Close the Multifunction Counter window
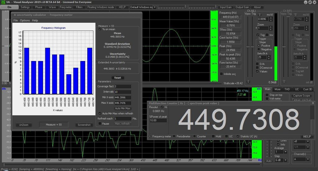318x171 pixels. coord(313,103)
